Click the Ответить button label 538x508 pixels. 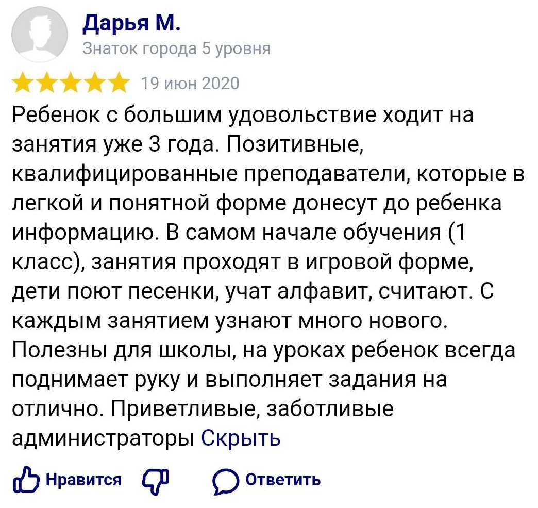click(x=283, y=479)
